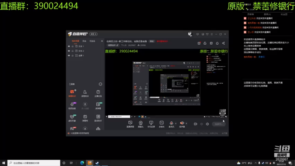Expand microphone options arrow
This screenshot has width=295, height=166.
click(x=176, y=124)
